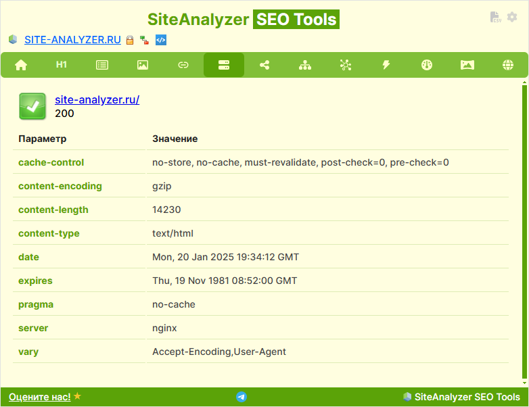Click SITE-ANALYZER.RU domain link

click(x=72, y=40)
